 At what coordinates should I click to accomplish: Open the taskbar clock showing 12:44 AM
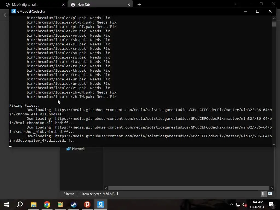256,205
